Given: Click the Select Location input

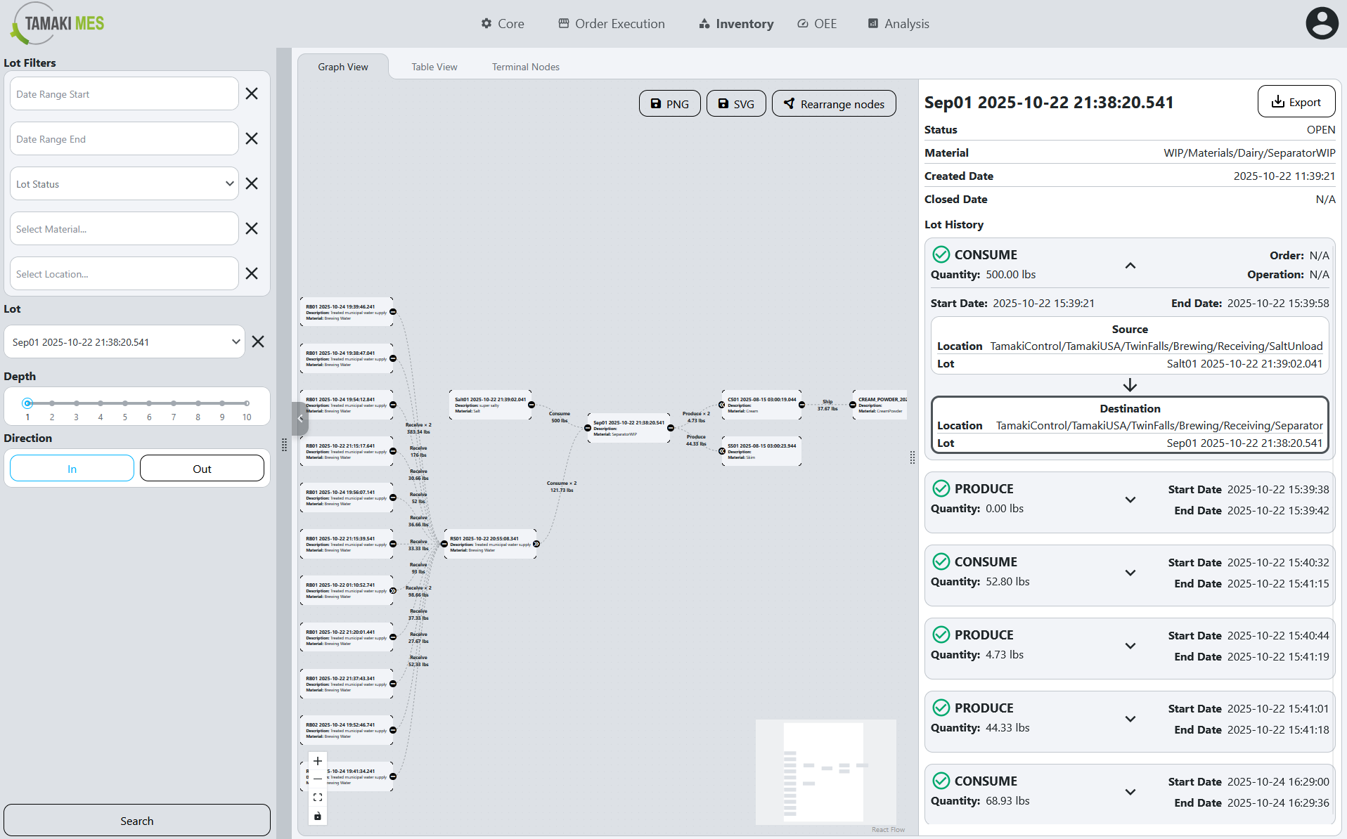Looking at the screenshot, I should pyautogui.click(x=124, y=273).
